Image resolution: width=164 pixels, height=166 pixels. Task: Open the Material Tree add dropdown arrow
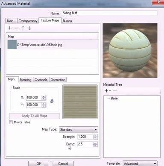point(110,91)
